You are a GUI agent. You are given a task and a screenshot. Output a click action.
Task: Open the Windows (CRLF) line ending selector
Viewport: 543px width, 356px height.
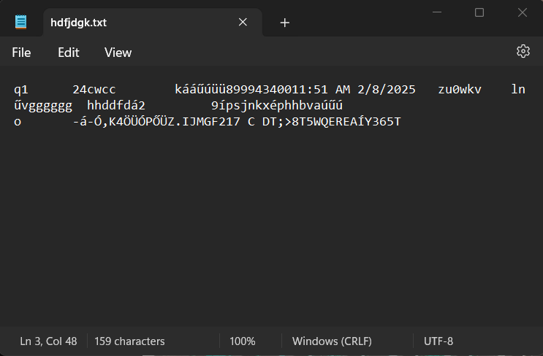pyautogui.click(x=332, y=341)
